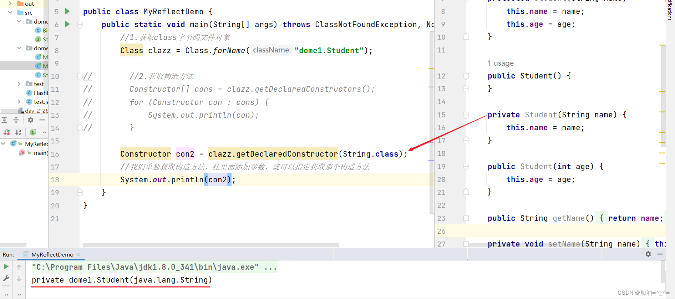Unfold the setName method at line 27
Image resolution: width=675 pixels, height=299 pixels.
click(466, 244)
